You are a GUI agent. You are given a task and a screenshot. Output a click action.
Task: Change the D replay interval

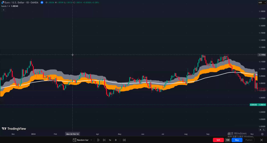point(116,140)
